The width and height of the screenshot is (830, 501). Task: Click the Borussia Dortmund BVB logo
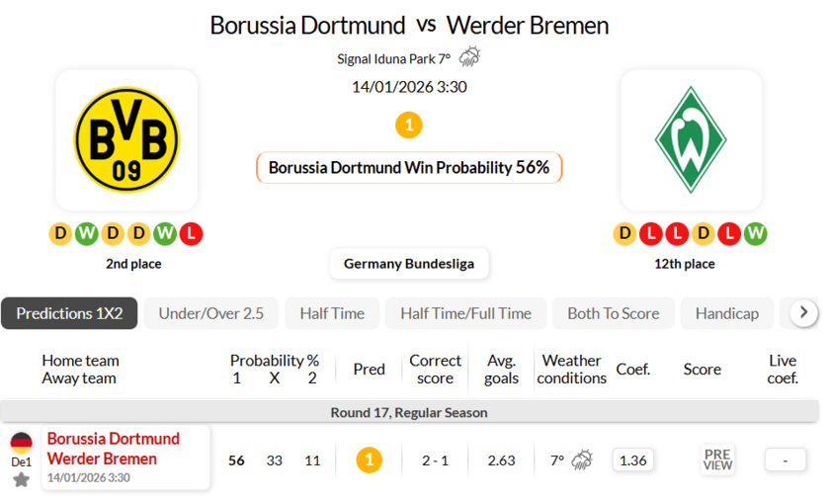126,139
